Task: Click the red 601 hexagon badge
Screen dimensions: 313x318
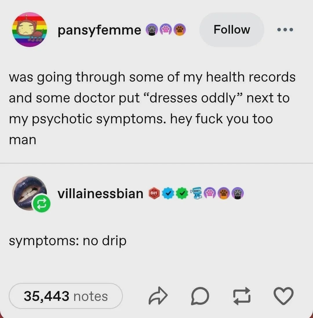Action: point(154,193)
